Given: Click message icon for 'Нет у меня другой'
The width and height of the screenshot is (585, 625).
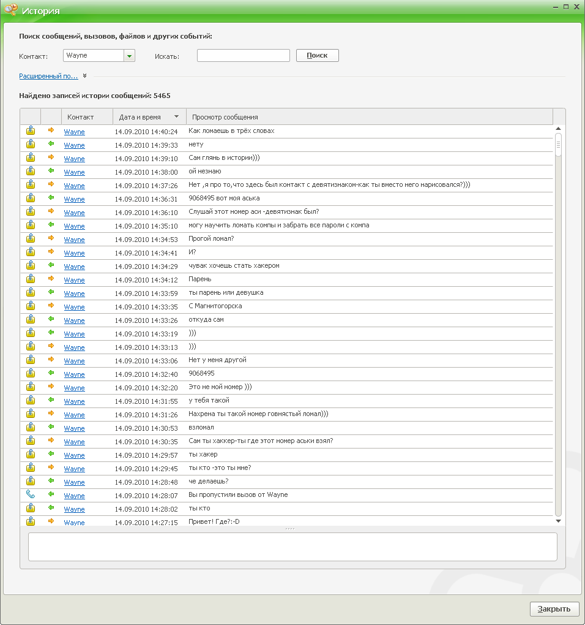Looking at the screenshot, I should click(x=31, y=360).
